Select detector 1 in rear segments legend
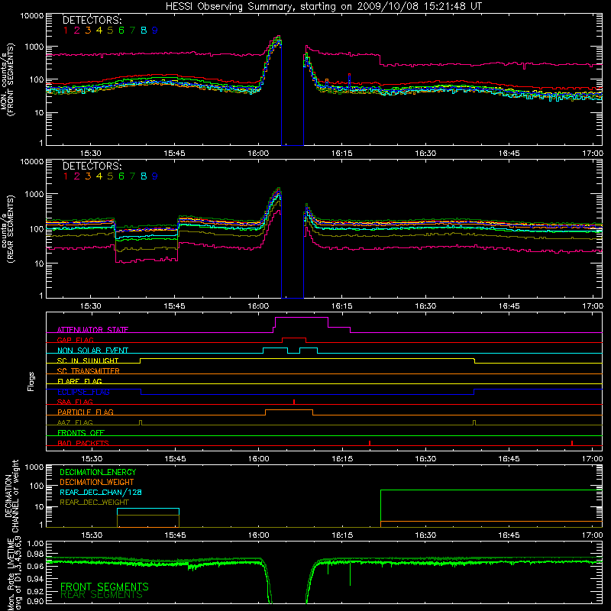 pyautogui.click(x=66, y=176)
